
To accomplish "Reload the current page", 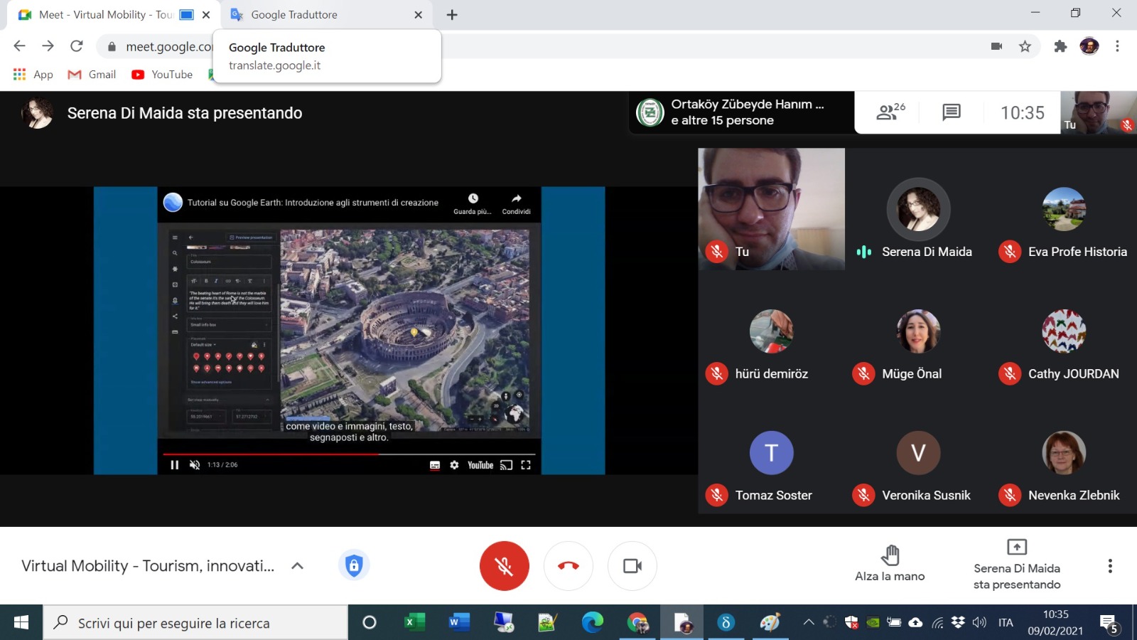I will (76, 46).
